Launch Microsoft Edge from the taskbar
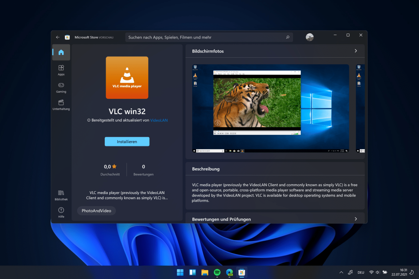419x279 pixels. tap(229, 272)
